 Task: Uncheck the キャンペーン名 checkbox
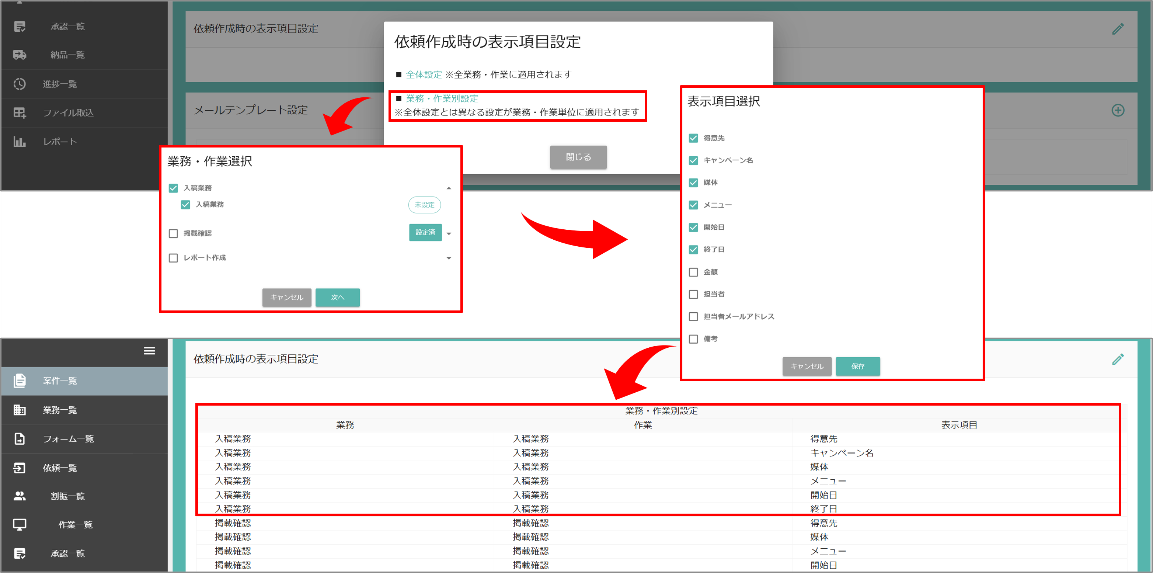693,160
